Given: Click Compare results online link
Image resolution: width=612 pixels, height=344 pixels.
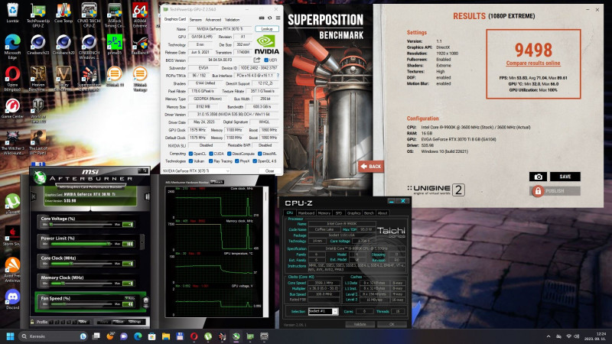Looking at the screenshot, I should pyautogui.click(x=533, y=63).
